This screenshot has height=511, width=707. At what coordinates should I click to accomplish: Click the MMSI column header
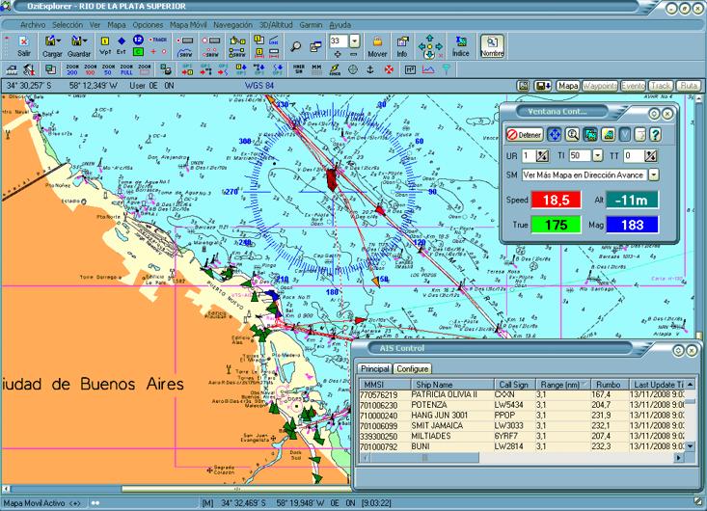(385, 385)
